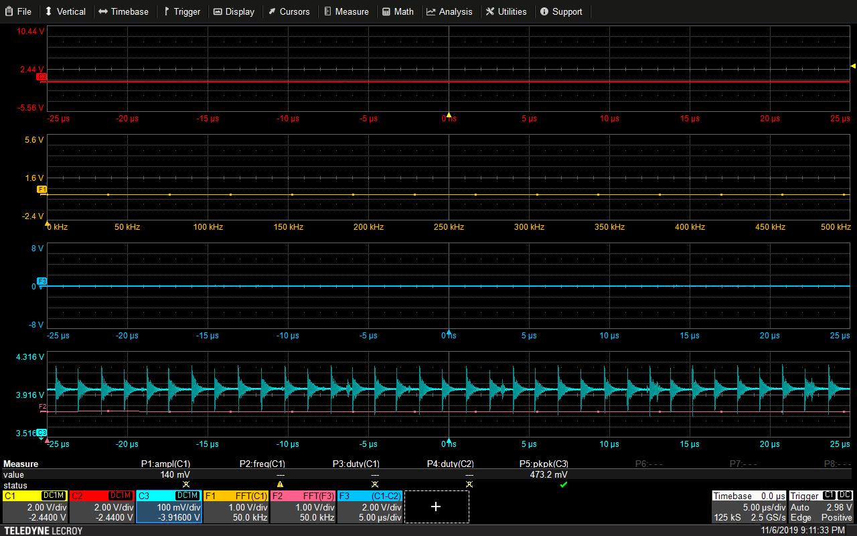Open the F1 FFT(C1) math descriptor
Image resolution: width=857 pixels, height=536 pixels.
pos(236,507)
